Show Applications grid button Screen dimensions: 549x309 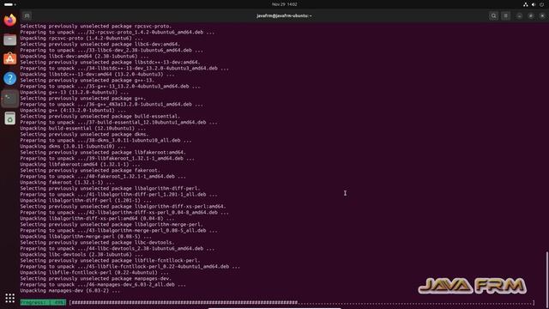[9, 298]
